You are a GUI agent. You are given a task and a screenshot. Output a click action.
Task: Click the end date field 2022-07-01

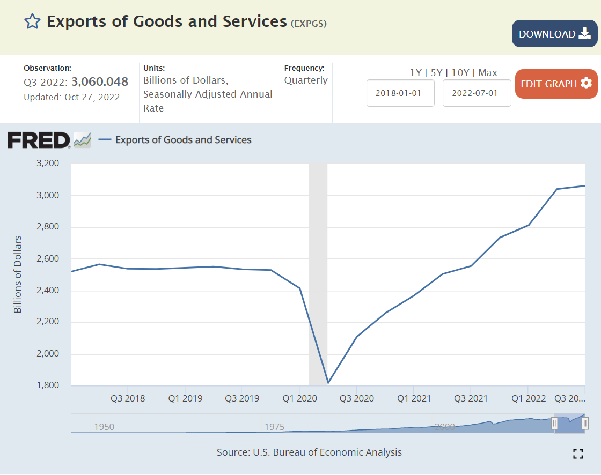click(477, 93)
